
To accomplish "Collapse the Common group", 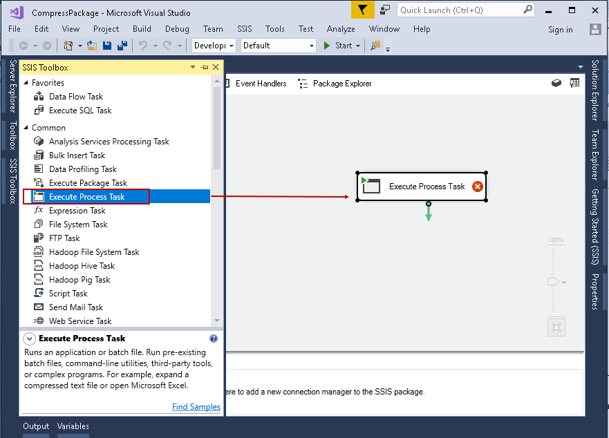I will [26, 127].
